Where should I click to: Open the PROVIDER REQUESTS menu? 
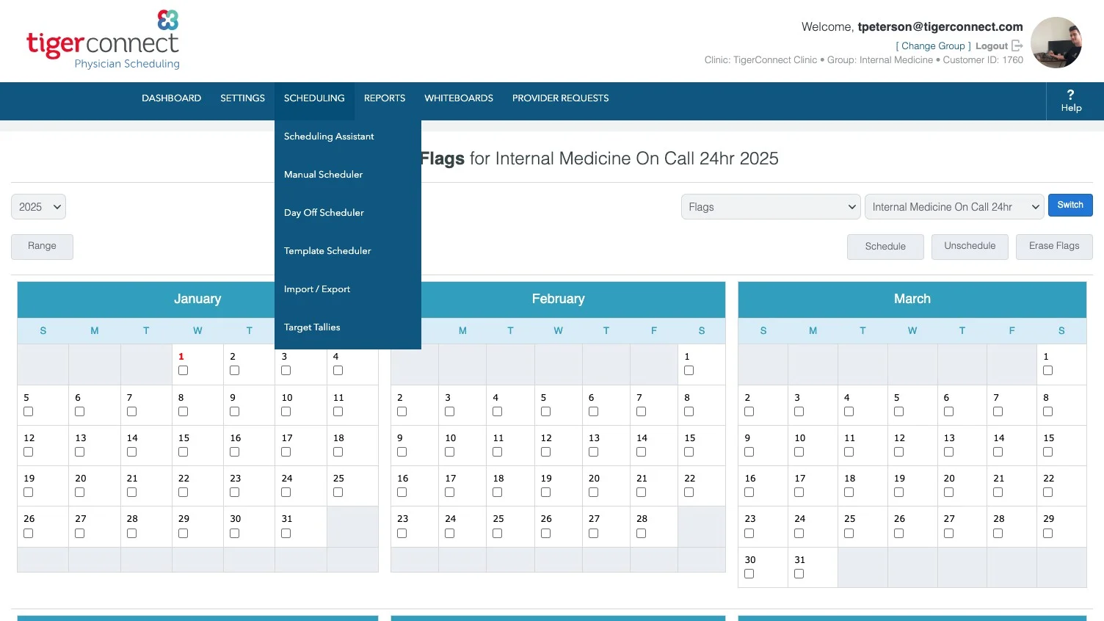560,98
